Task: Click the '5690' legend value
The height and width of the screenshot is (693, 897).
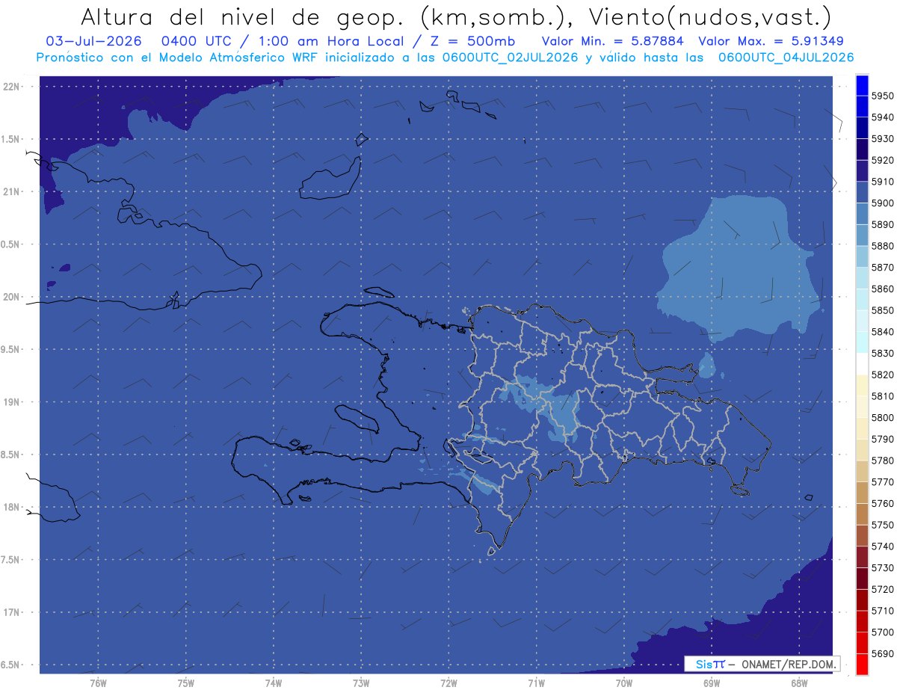Action: click(882, 653)
